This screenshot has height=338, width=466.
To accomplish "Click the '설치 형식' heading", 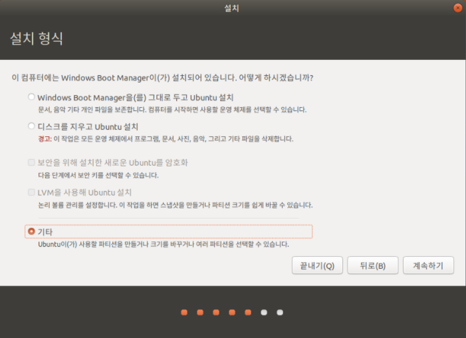I will pos(37,39).
